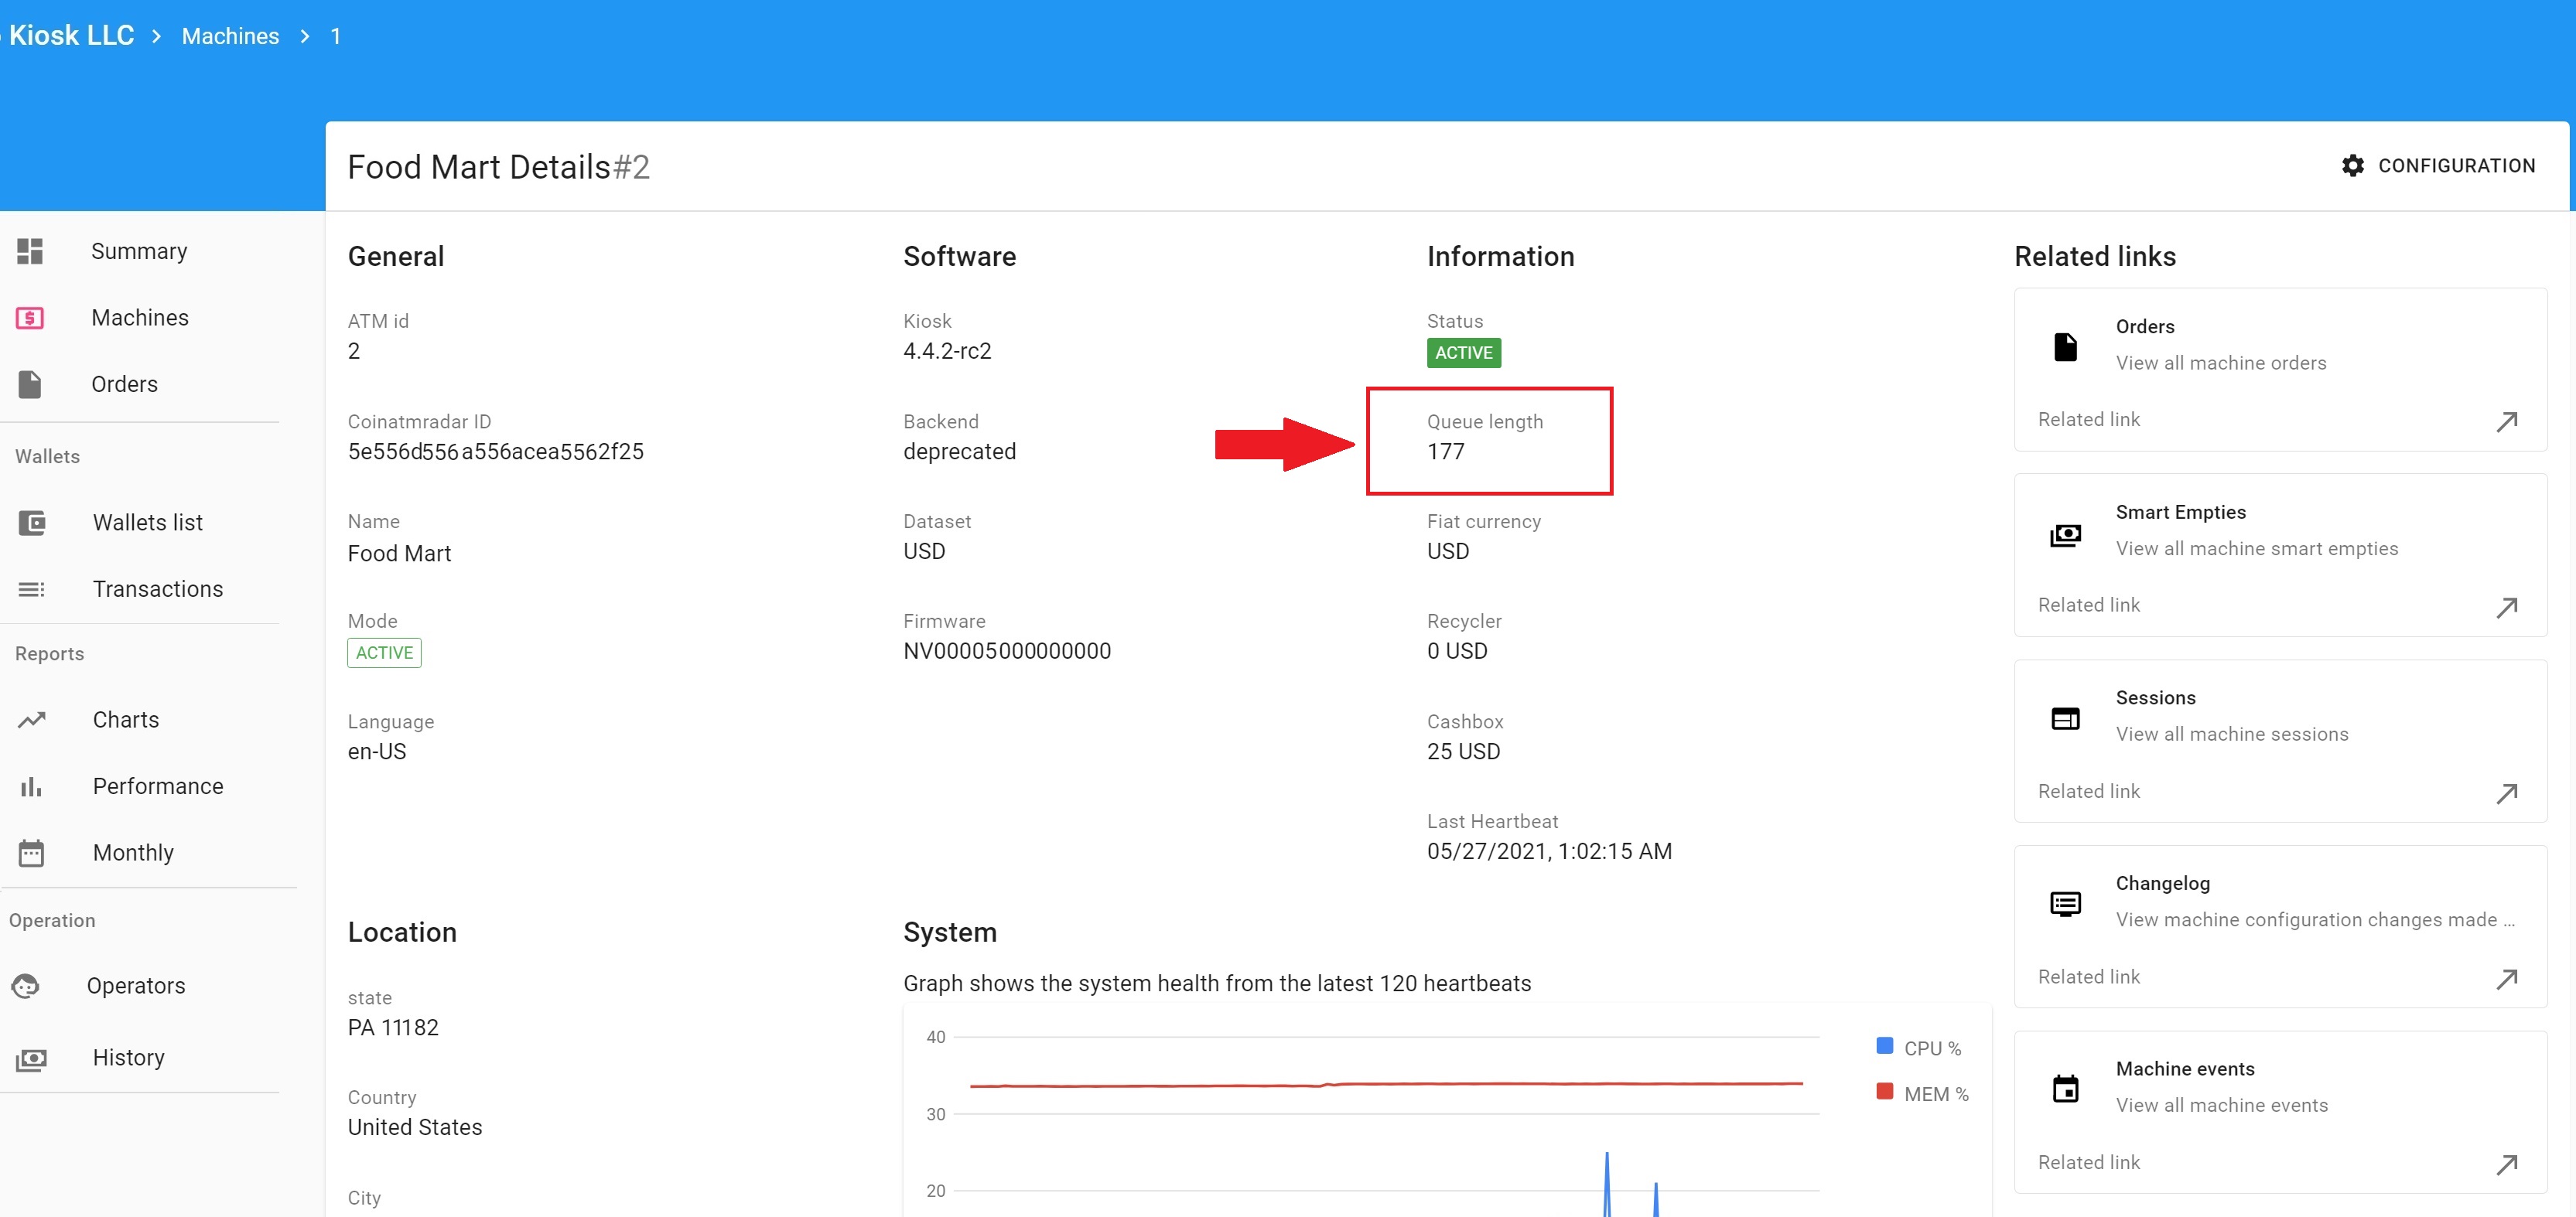Click breadcrumb item 1

coord(336,36)
